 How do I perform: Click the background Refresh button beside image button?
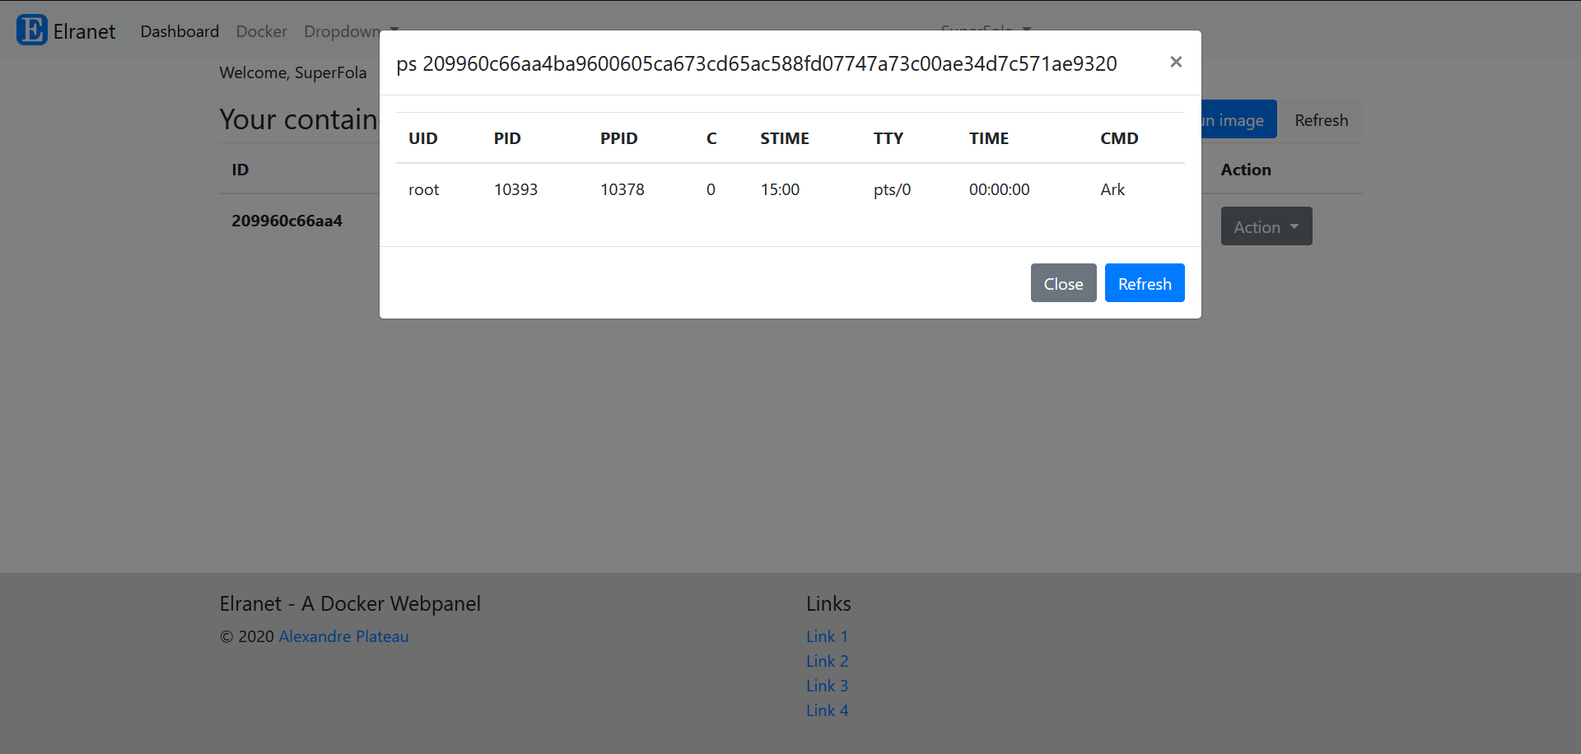(x=1321, y=120)
